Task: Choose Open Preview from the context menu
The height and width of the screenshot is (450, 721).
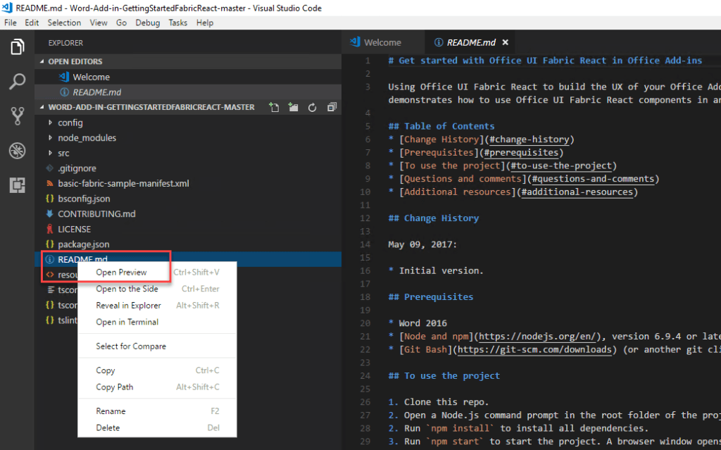Action: point(120,272)
